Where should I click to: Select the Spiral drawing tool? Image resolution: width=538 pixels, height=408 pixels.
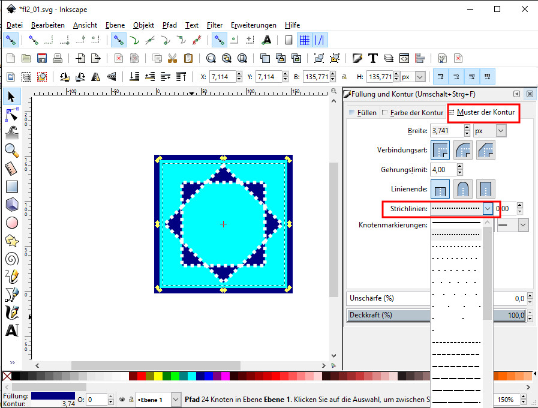pos(11,259)
